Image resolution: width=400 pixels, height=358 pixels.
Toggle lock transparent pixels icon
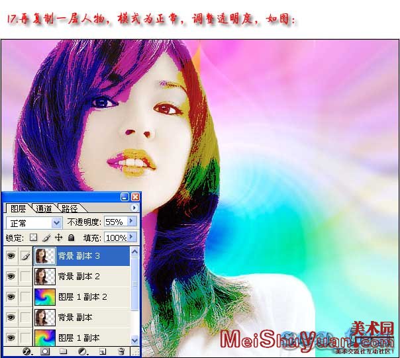33,238
